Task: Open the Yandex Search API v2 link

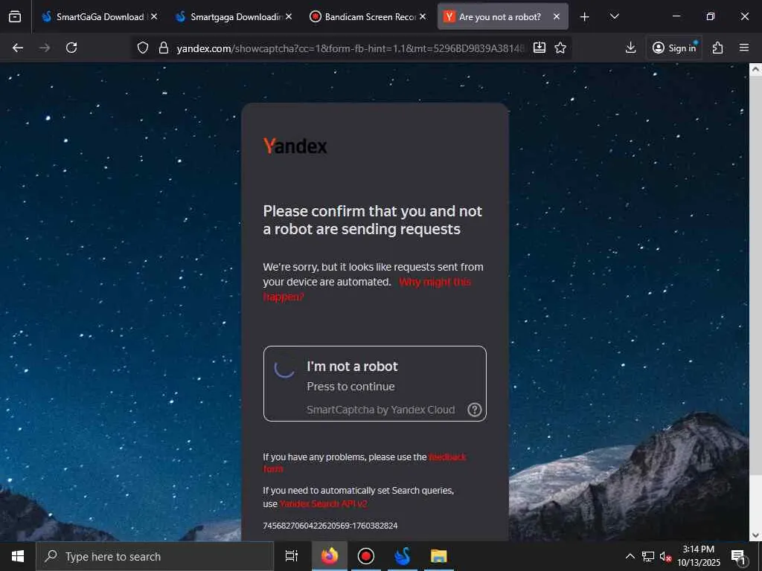Action: tap(323, 504)
